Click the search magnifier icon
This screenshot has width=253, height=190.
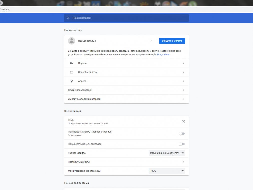[68, 18]
